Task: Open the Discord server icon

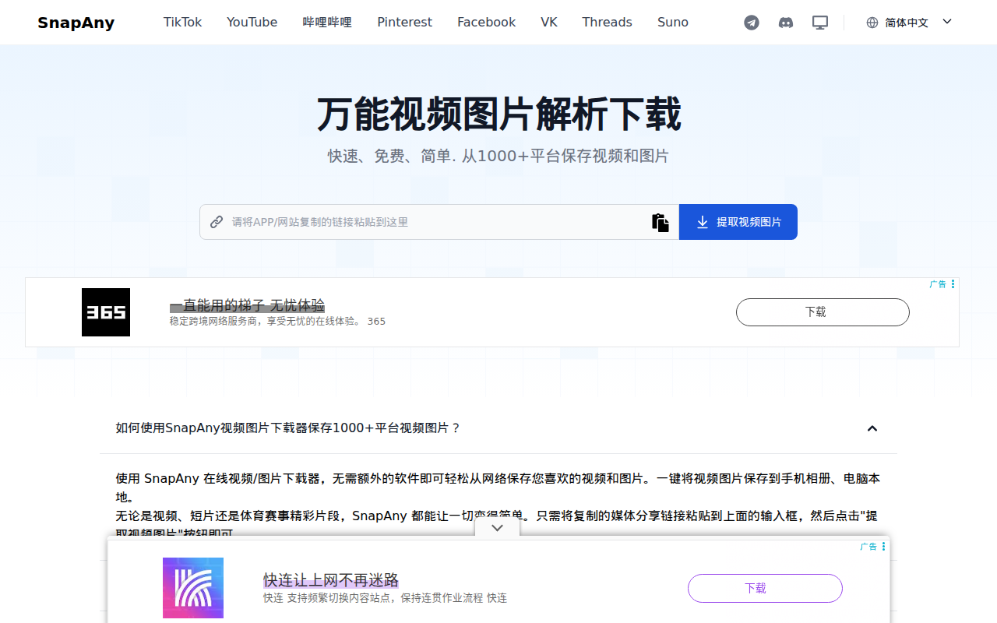Action: click(x=786, y=23)
